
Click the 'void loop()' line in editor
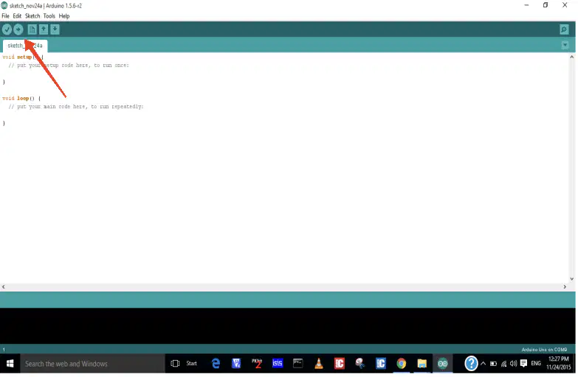[x=21, y=98]
